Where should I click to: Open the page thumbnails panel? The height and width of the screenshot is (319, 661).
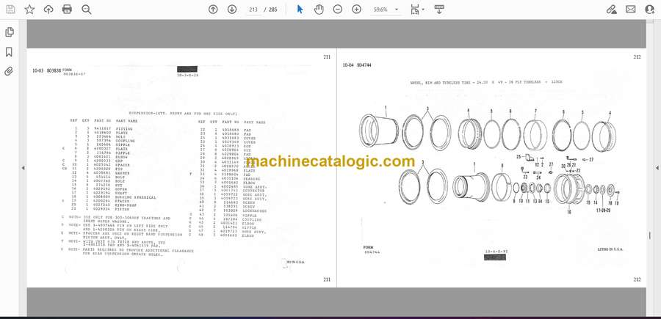[x=10, y=32]
